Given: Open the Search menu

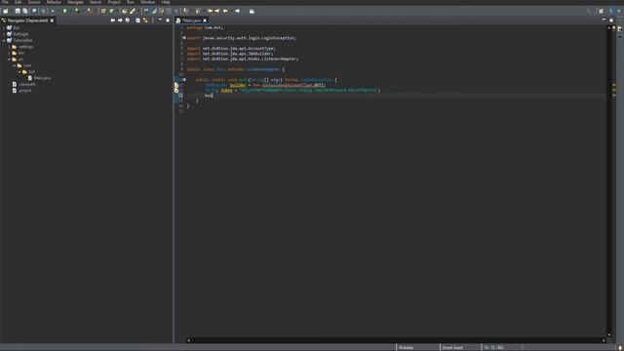Looking at the screenshot, I should pyautogui.click(x=96, y=2).
